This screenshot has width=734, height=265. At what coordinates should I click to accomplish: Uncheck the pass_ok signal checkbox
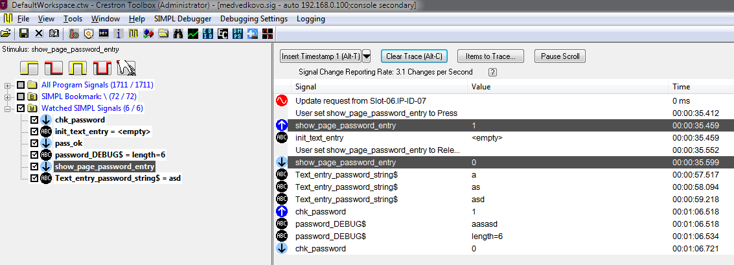34,143
